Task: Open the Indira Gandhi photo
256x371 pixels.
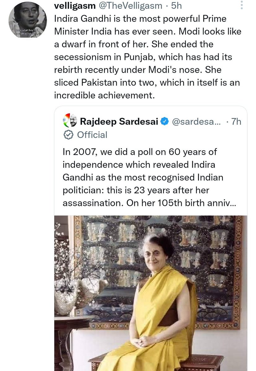Action: point(151,293)
